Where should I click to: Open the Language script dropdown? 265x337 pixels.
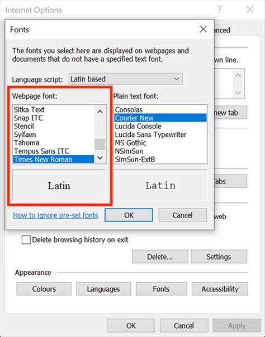126,79
